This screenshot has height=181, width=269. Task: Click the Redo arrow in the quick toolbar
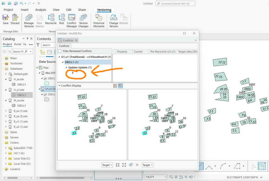29,3
